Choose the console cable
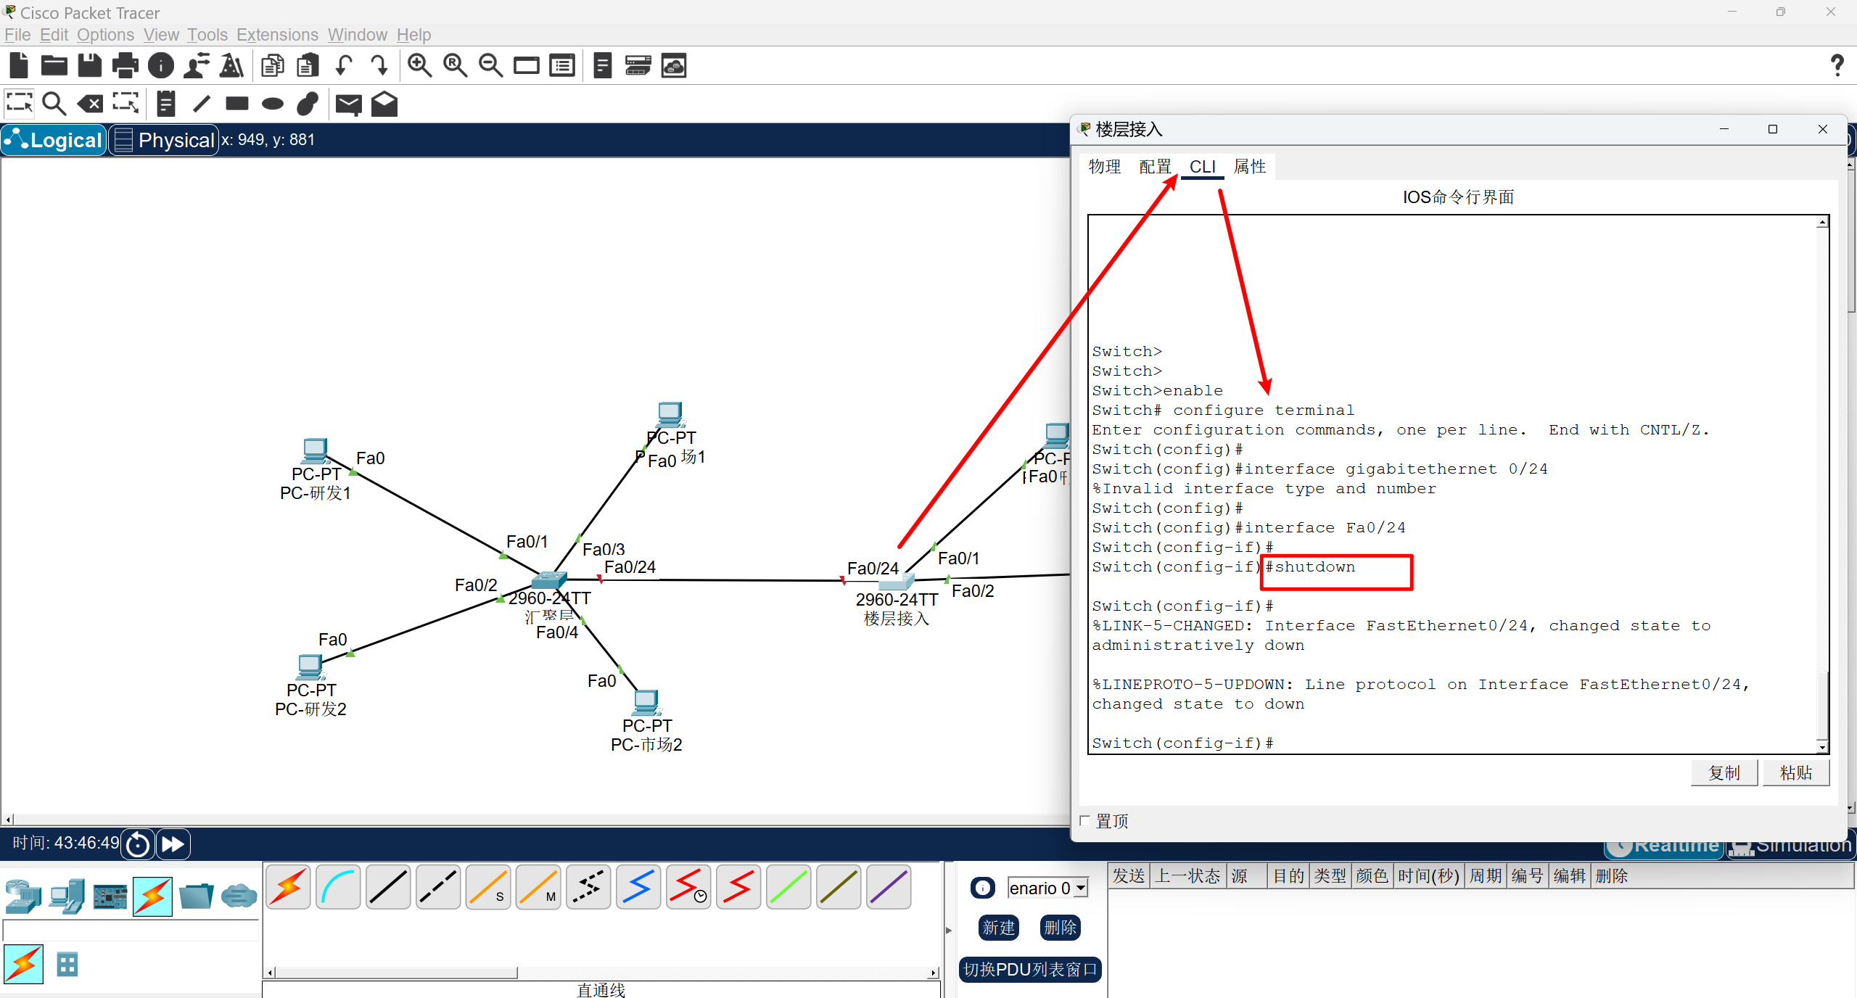The width and height of the screenshot is (1857, 998). point(338,886)
